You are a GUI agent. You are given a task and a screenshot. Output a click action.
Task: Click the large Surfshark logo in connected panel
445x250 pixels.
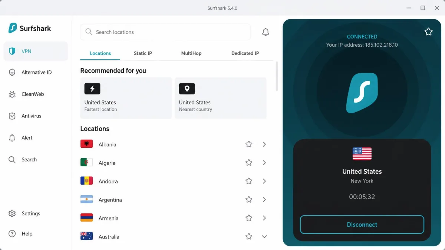[362, 93]
